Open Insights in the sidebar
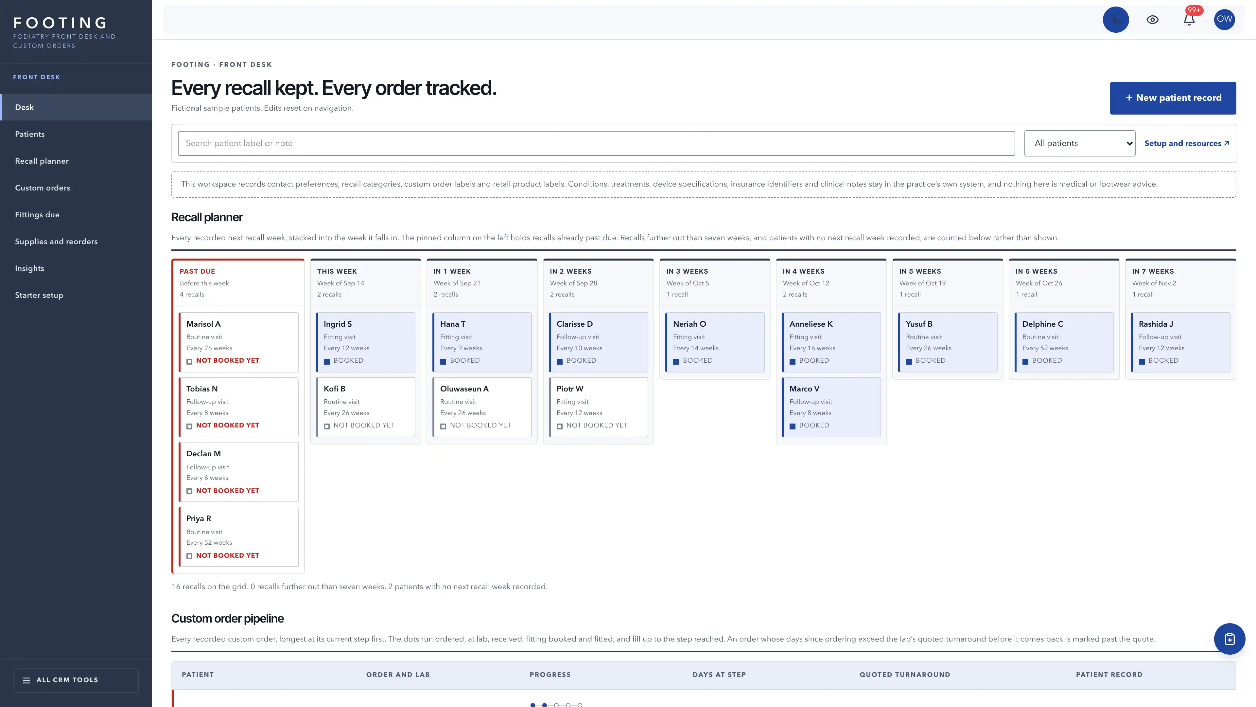The width and height of the screenshot is (1256, 707). click(x=76, y=268)
